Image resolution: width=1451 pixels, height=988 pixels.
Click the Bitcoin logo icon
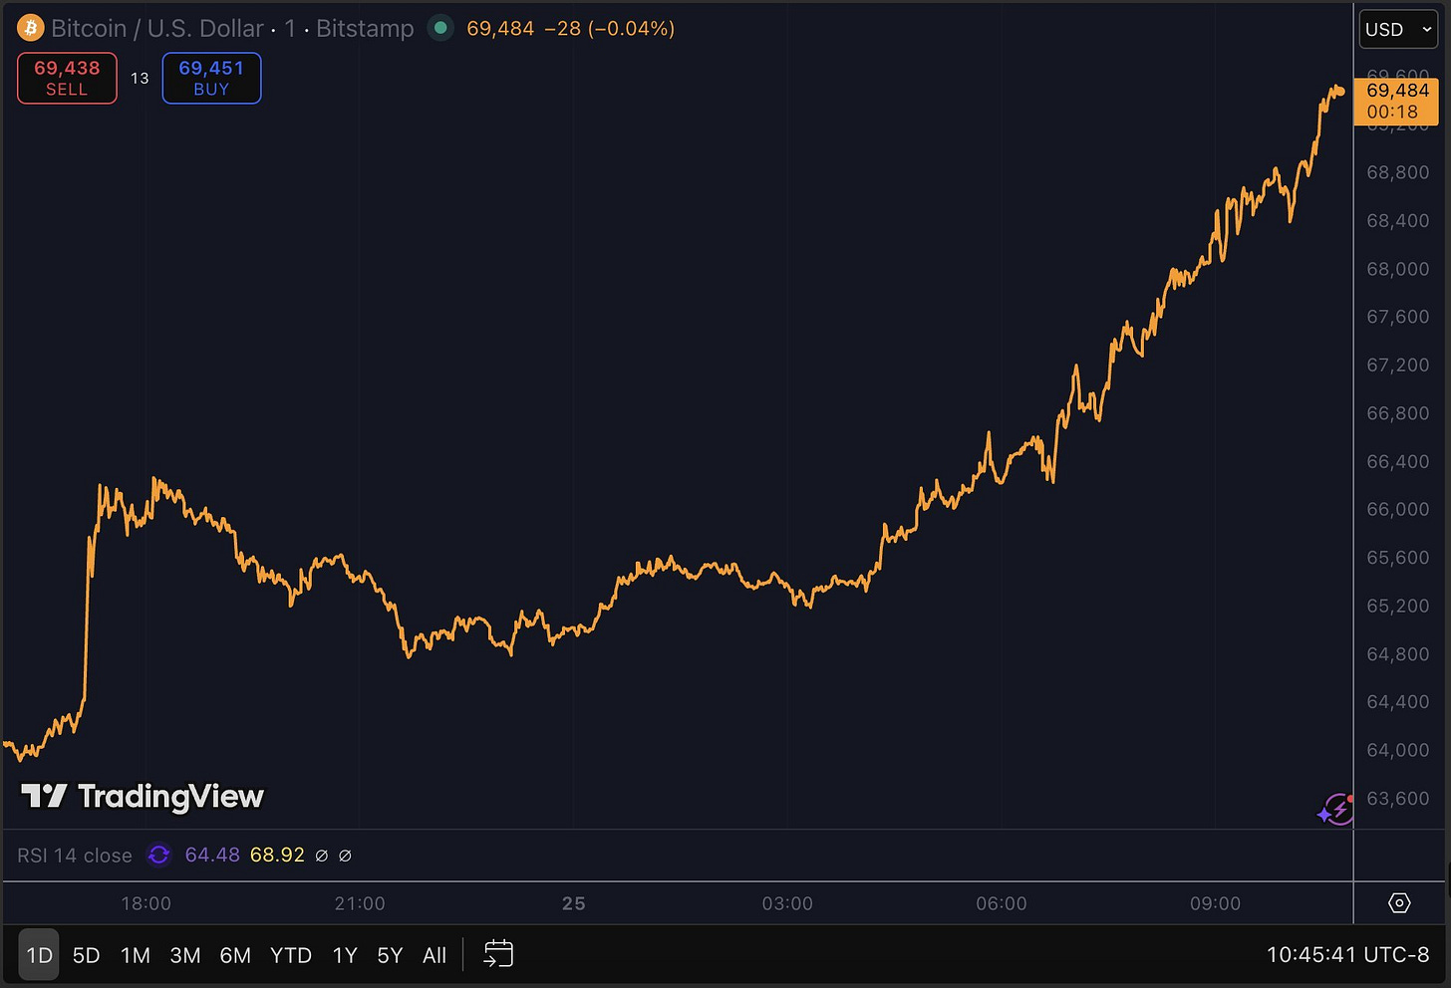coord(30,28)
